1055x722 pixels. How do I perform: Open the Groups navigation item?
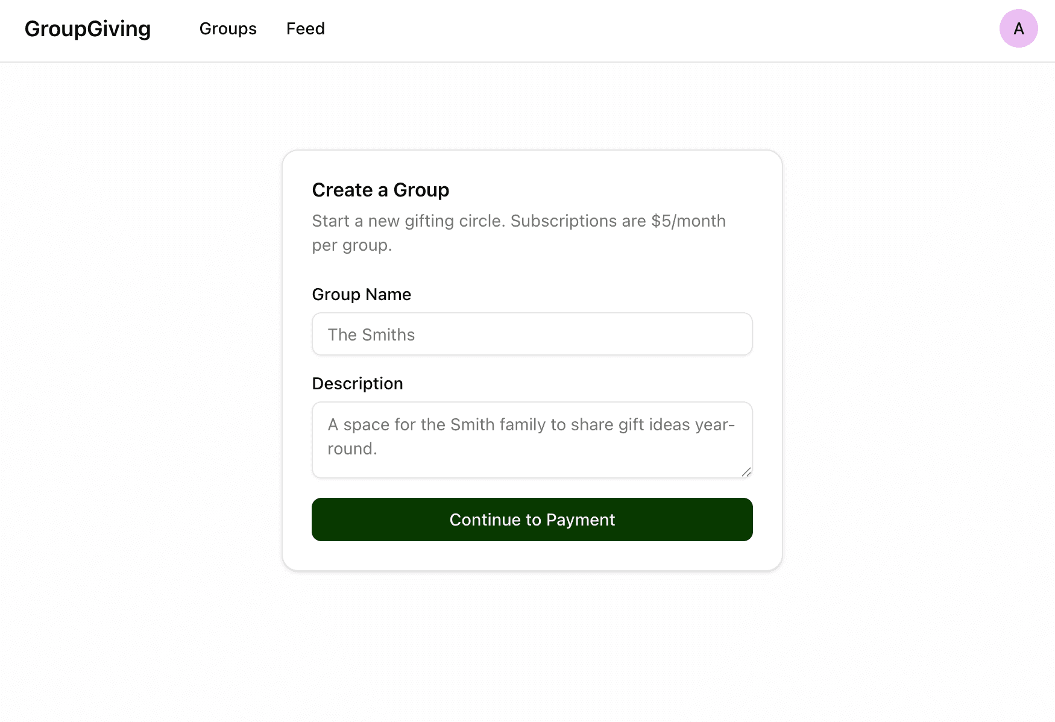click(228, 28)
